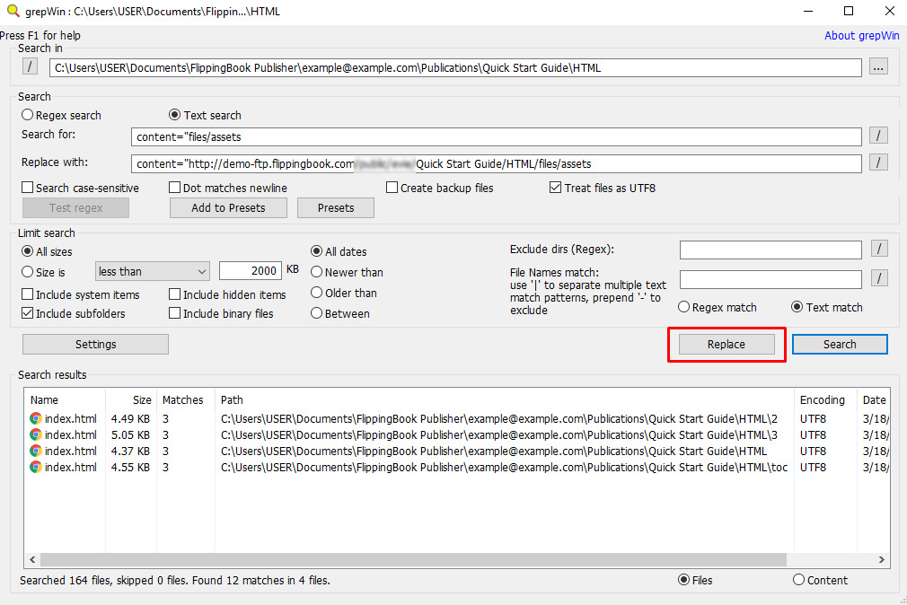Click the slash button beside Exclude dirs
This screenshot has width=907, height=605.
pyautogui.click(x=879, y=250)
